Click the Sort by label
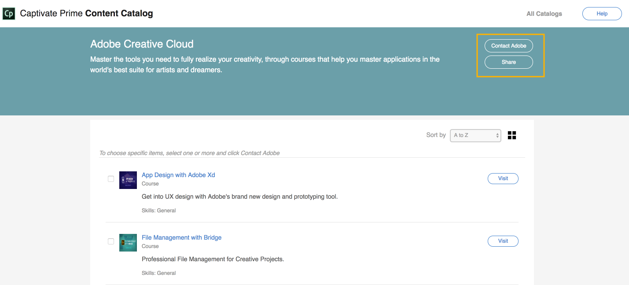Screen dimensions: 629x285 point(436,135)
